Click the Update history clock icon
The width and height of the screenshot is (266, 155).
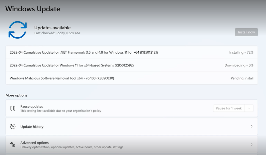[x=13, y=126]
